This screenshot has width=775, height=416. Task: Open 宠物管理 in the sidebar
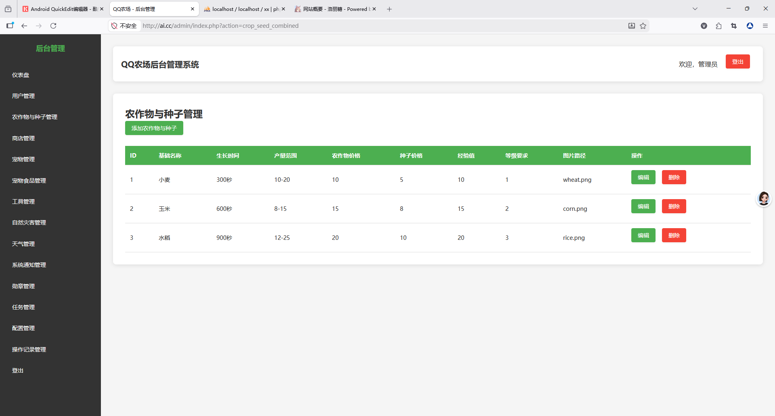[x=23, y=159]
